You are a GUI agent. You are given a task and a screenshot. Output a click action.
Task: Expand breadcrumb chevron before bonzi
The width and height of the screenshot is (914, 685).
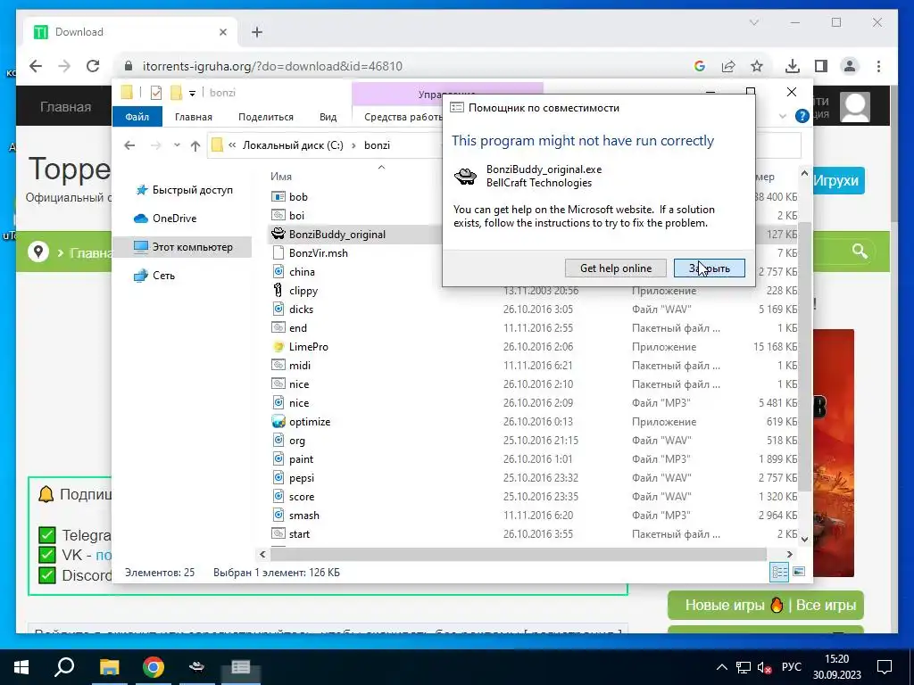[x=353, y=145]
